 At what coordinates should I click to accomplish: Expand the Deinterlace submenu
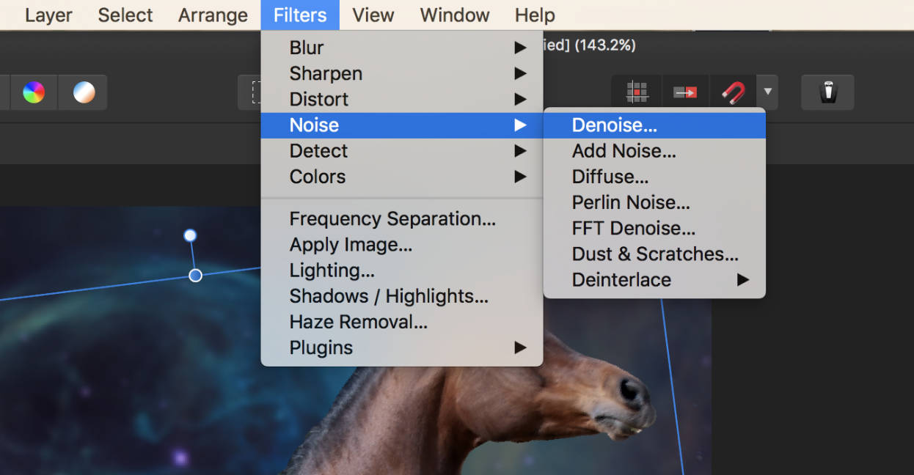(x=654, y=280)
